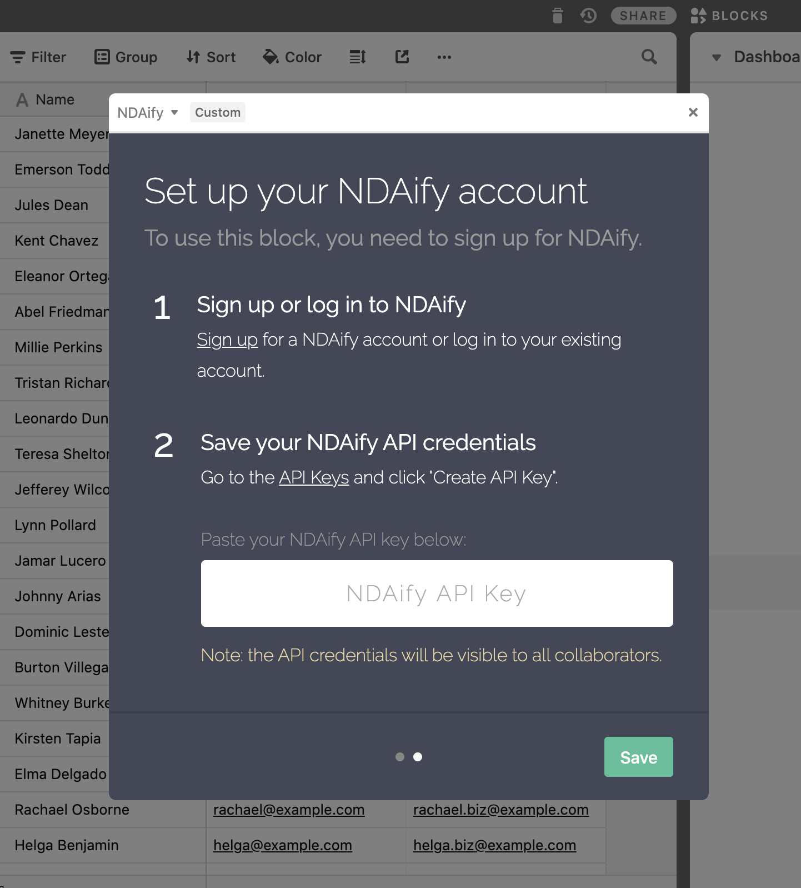Focus the NDAify API Key input field
Image resolution: width=801 pixels, height=888 pixels.
pos(437,593)
